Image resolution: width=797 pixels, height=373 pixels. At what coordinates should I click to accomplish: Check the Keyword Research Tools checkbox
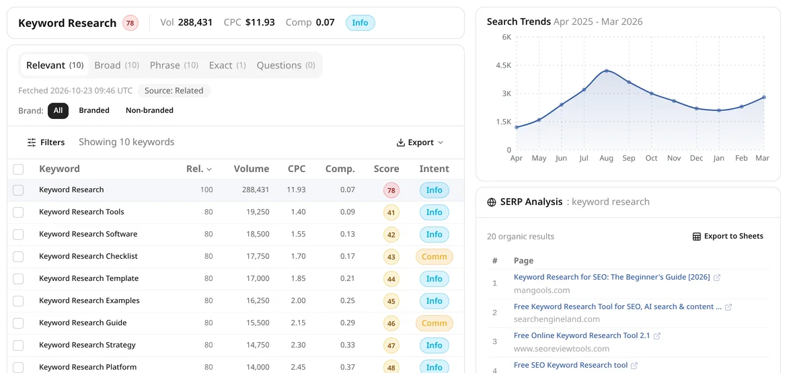pos(18,212)
